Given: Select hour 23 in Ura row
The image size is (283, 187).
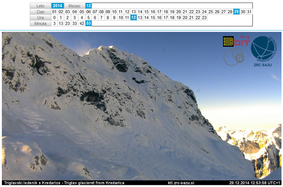Looking at the screenshot, I should [204, 18].
